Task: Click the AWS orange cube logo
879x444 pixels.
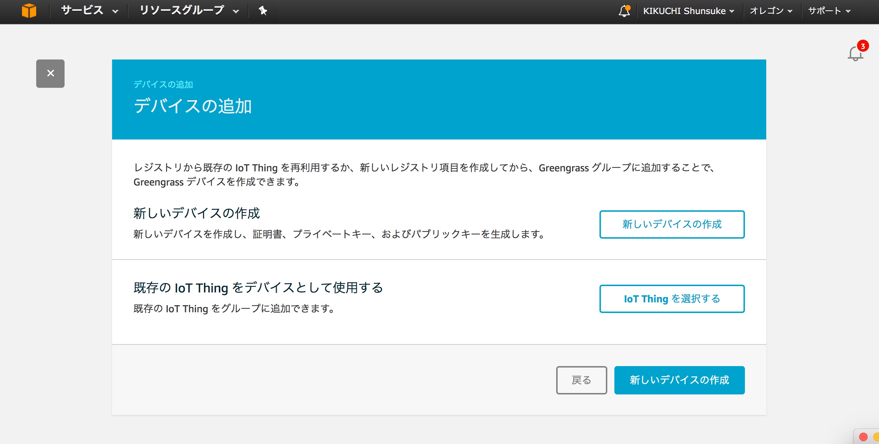Action: pyautogui.click(x=29, y=11)
